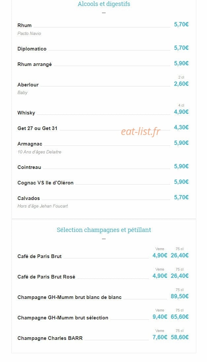Click the Sélection champagnes et pétillant heading

pos(104,230)
